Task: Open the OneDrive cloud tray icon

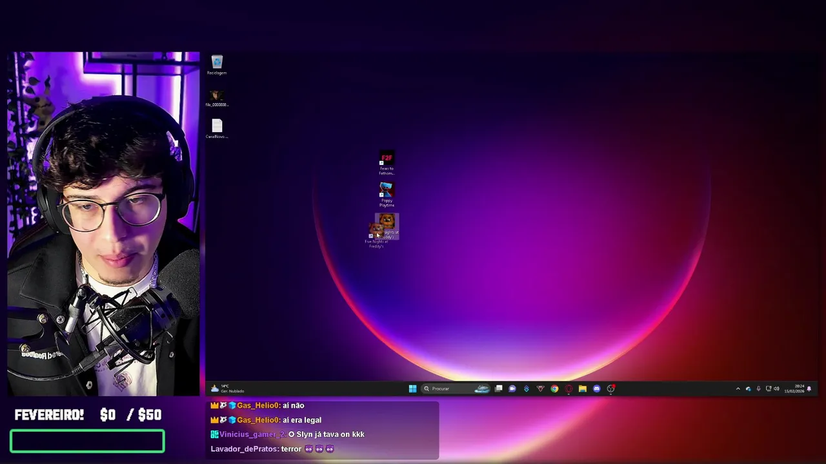Action: [x=749, y=389]
